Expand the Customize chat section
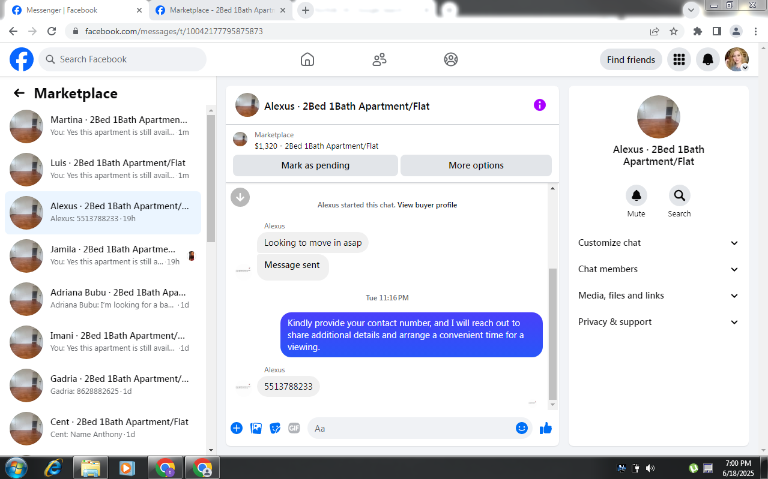 (658, 243)
